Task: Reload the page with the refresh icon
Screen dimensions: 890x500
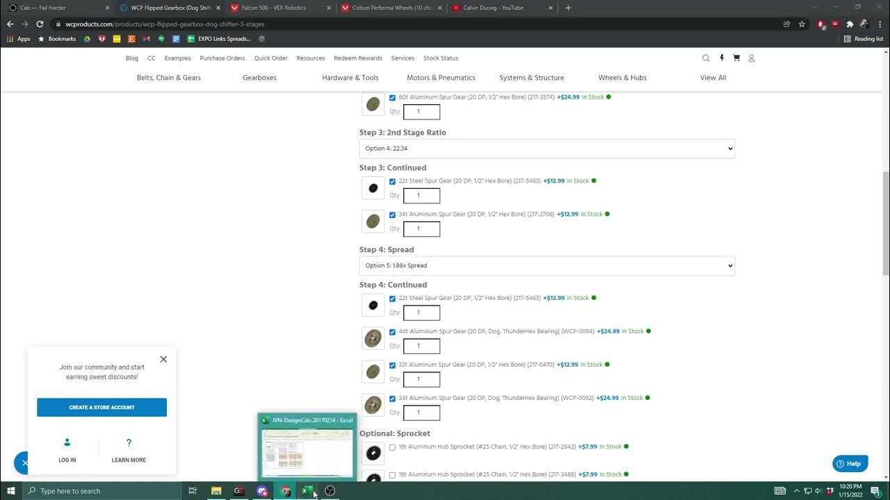Action: tap(40, 24)
